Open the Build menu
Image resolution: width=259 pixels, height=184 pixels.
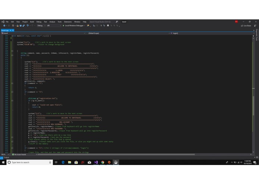[x=32, y=22]
